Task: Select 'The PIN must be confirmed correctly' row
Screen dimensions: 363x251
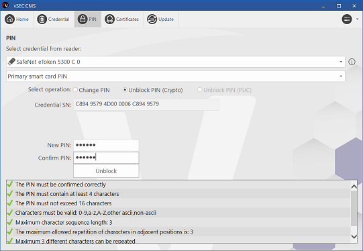Action: point(178,185)
